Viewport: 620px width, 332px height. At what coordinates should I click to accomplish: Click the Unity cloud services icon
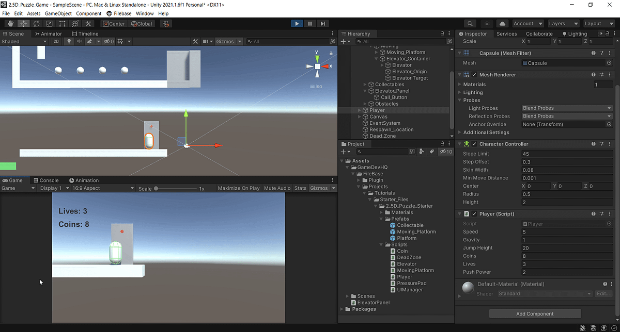502,23
